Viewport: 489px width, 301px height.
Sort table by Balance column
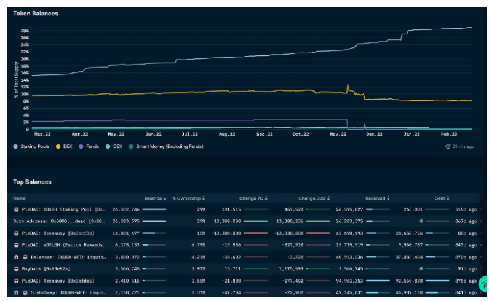(155, 198)
